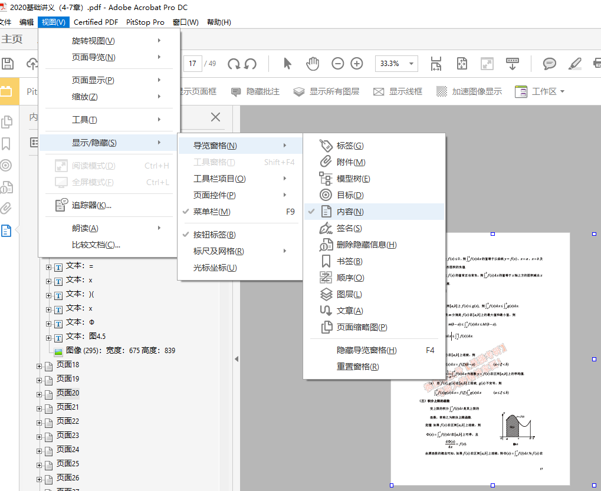Open page thumbnails in left sidebar
The image size is (601, 491).
(6, 122)
